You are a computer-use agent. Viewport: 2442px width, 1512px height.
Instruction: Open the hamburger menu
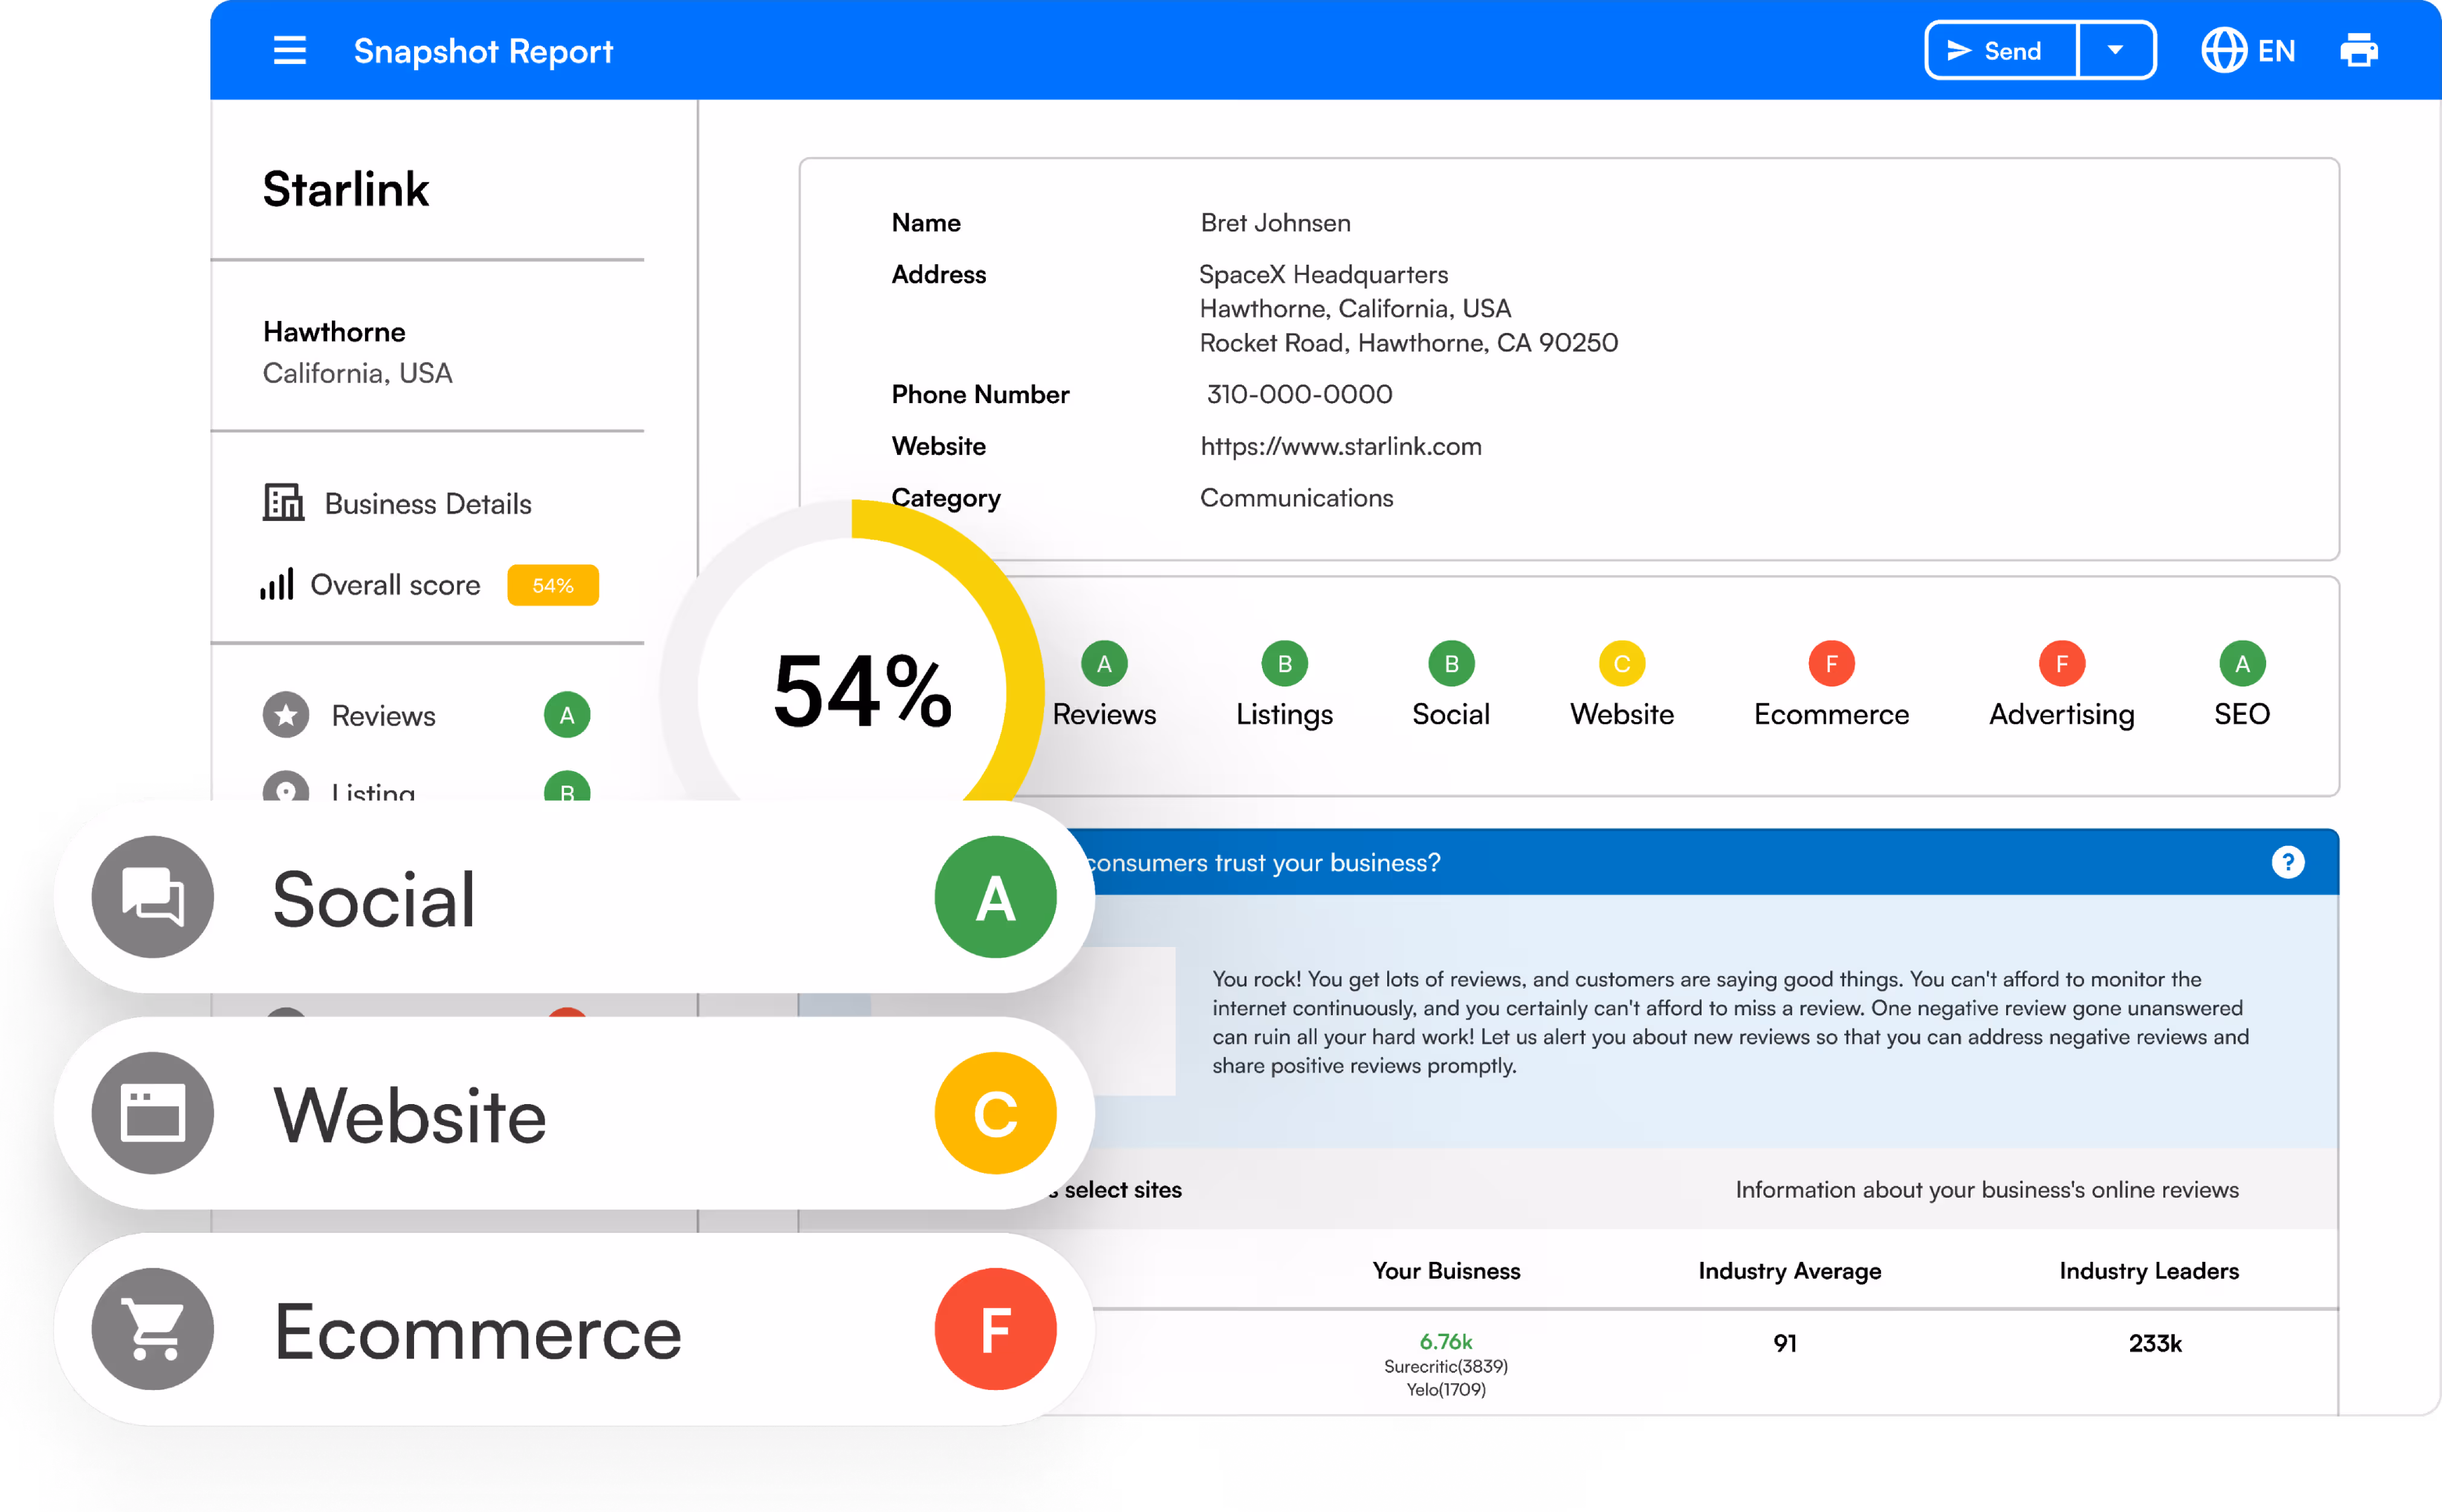(290, 50)
